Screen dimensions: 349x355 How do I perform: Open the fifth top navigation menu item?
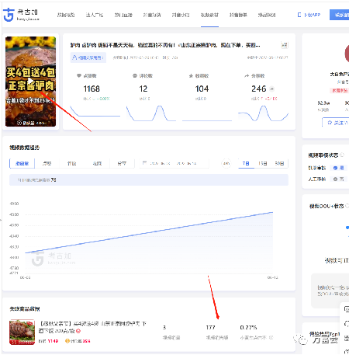click(181, 15)
